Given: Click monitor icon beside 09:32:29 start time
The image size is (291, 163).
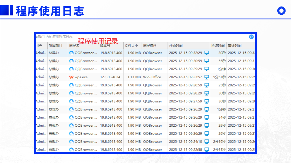Looking at the screenshot, I should tap(207, 53).
